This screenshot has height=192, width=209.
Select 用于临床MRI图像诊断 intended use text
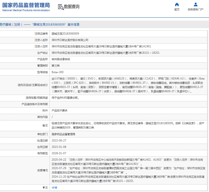coord(65,98)
